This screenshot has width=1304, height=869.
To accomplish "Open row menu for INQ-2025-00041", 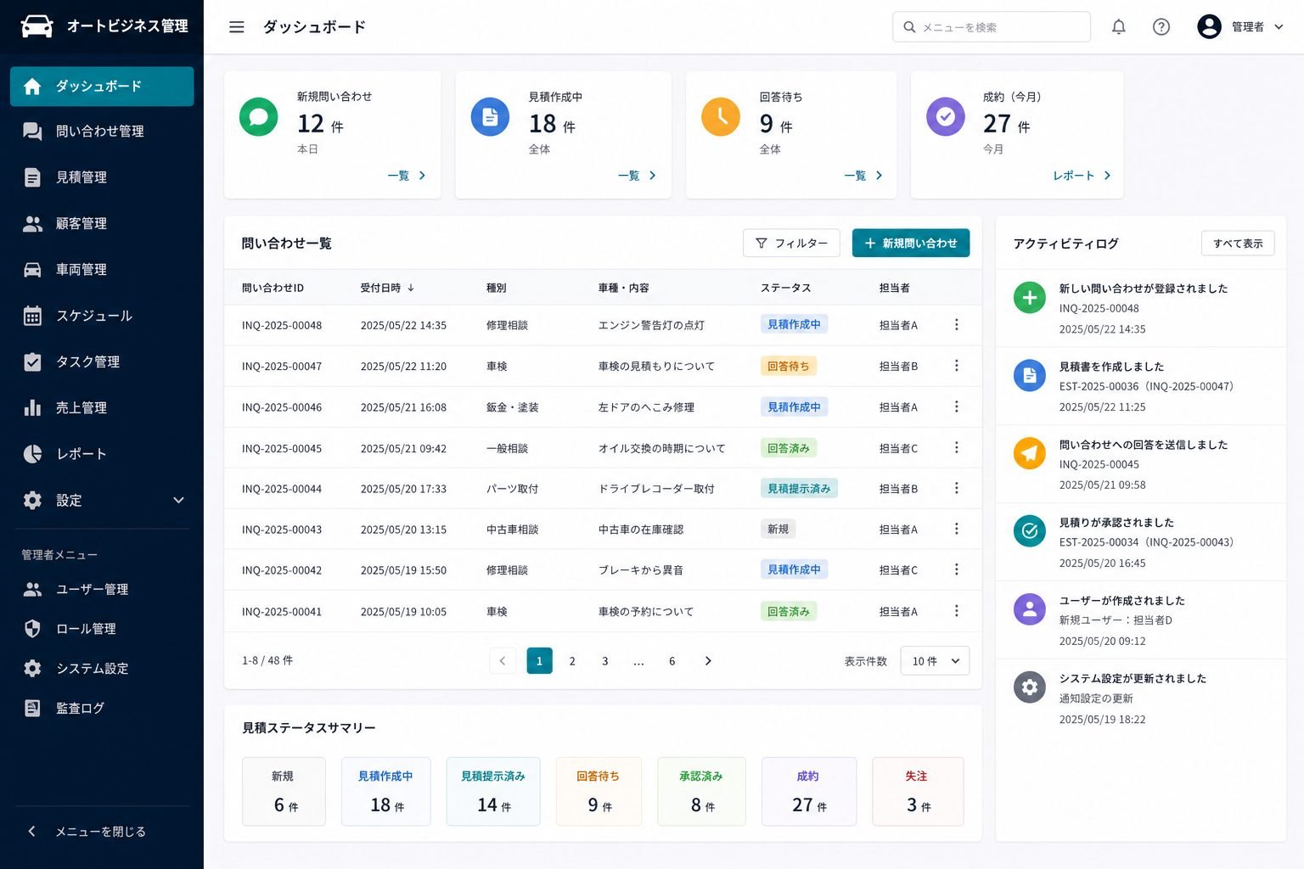I will (x=957, y=611).
